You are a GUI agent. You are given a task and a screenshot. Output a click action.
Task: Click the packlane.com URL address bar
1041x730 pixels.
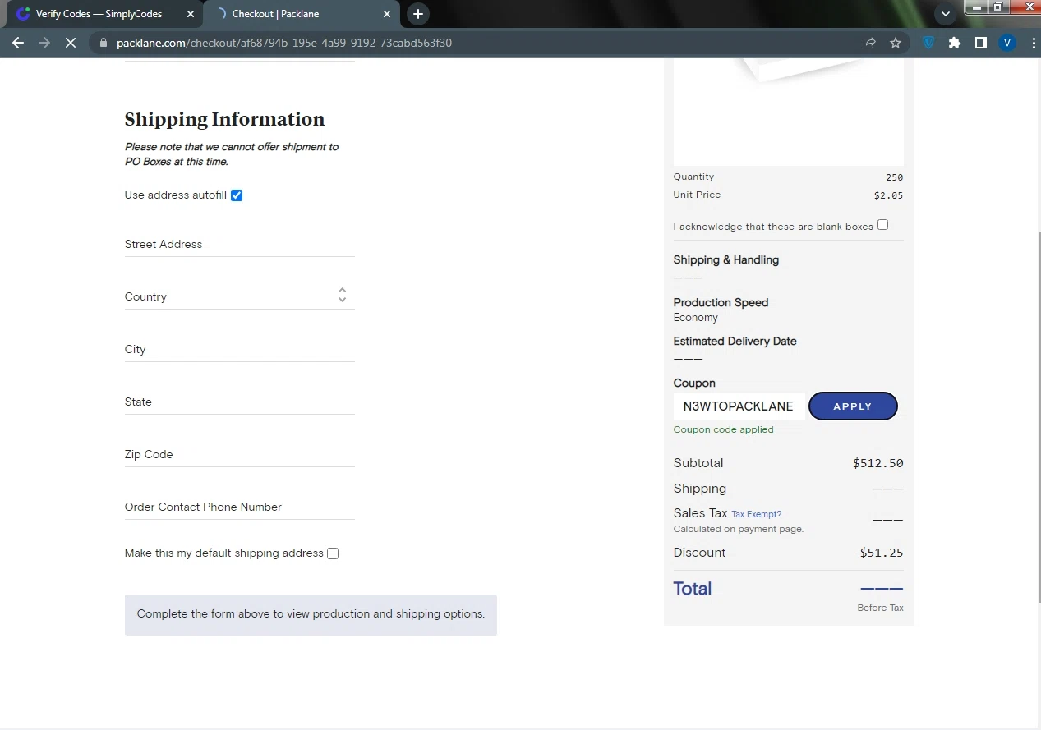[x=284, y=43]
